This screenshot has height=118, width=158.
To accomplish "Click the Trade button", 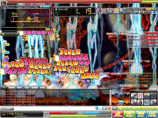I will [129, 114].
